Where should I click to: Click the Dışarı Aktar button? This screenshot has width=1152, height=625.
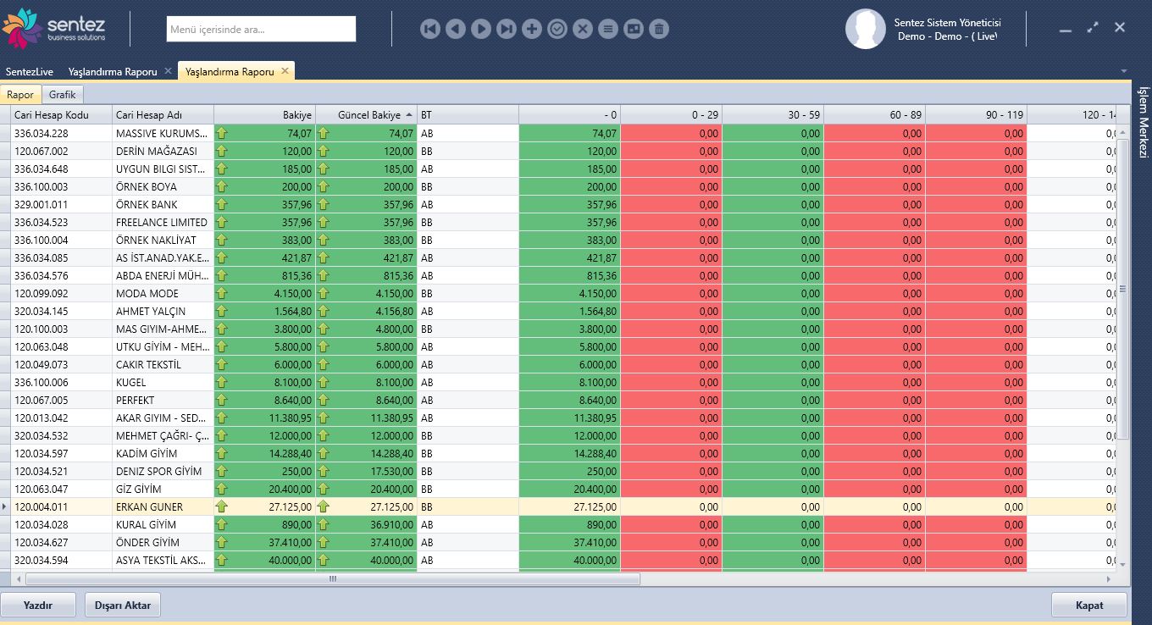coord(124,606)
